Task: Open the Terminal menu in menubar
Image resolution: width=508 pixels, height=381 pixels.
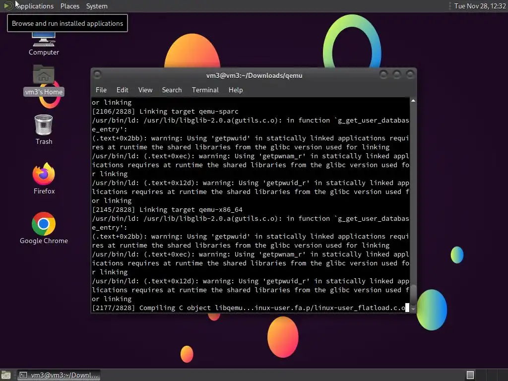Action: (x=205, y=90)
